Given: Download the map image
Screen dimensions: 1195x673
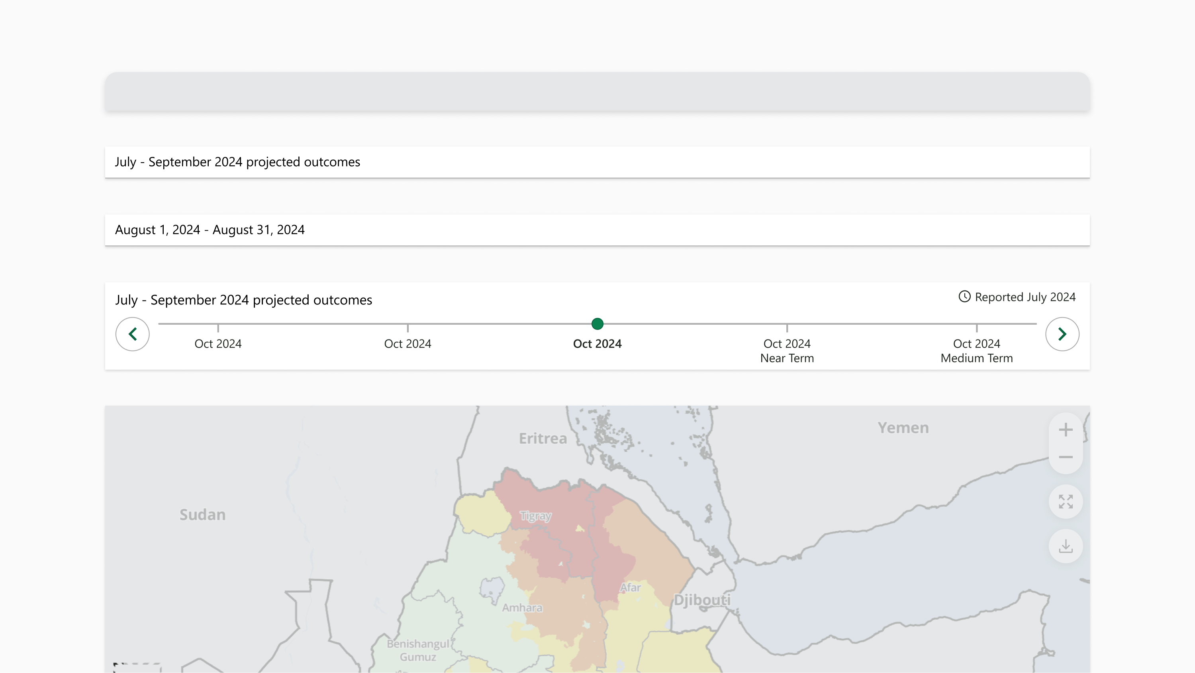Looking at the screenshot, I should [1066, 546].
